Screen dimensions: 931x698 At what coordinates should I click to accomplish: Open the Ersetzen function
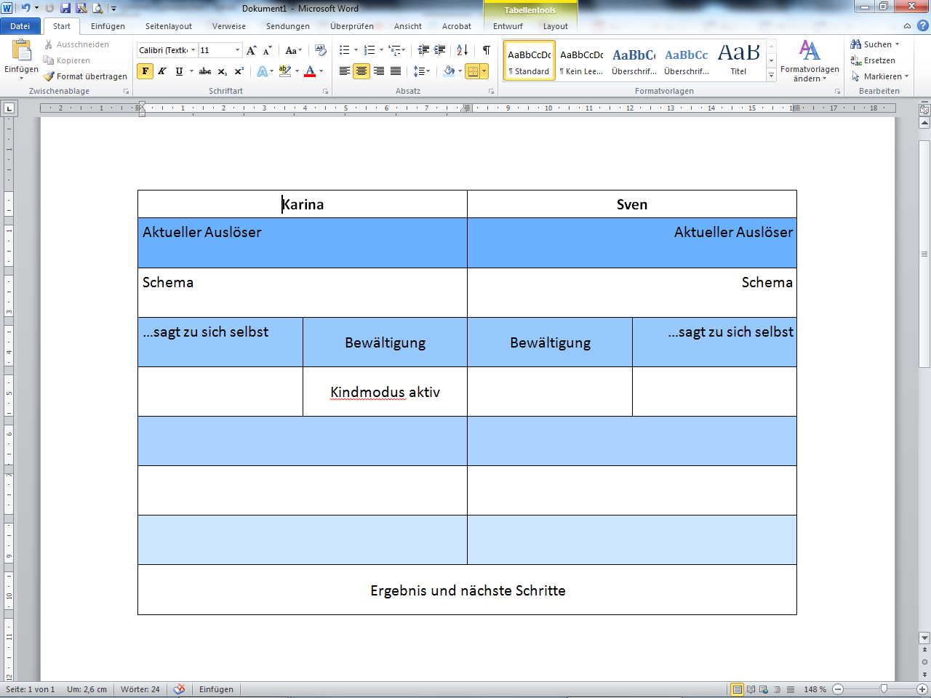click(x=875, y=60)
